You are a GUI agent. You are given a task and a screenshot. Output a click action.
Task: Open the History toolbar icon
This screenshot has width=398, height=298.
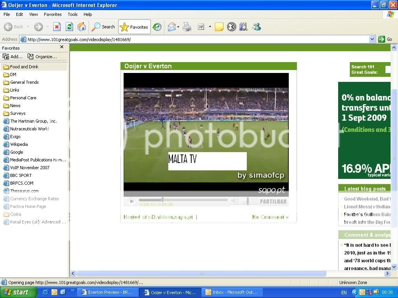[157, 27]
